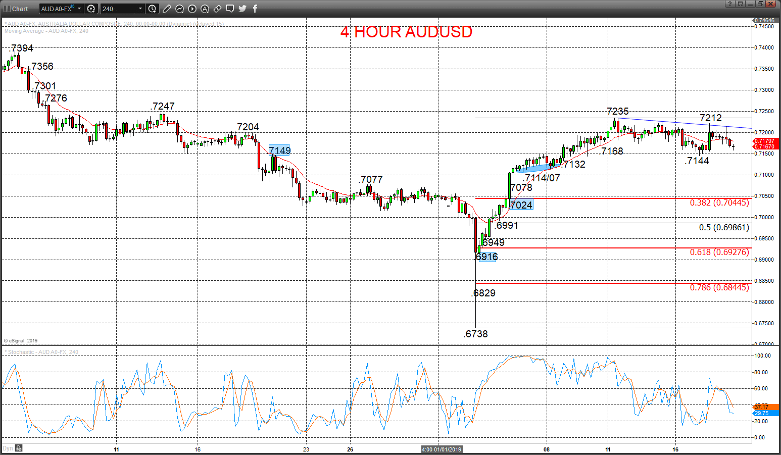
Task: Select the 0.382 (0.70445) Fibonacci label
Action: tap(719, 203)
